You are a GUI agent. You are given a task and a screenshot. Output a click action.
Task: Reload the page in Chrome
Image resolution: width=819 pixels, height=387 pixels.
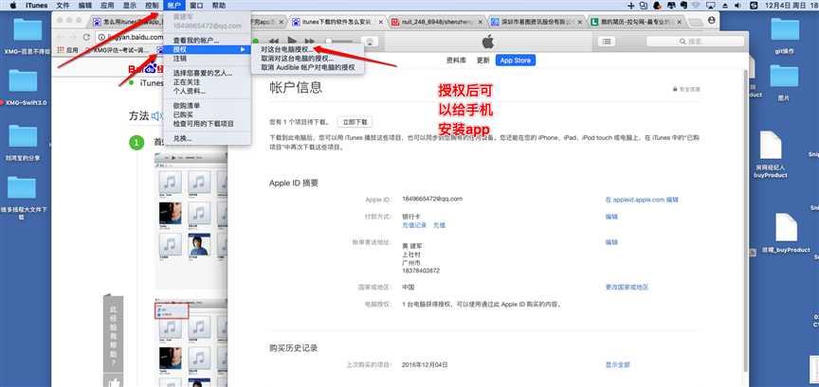tap(86, 38)
